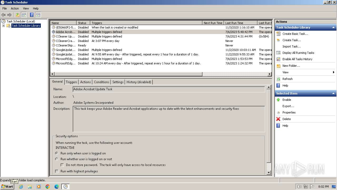Switch to the Settings tab
This screenshot has width=337, height=190.
coord(118,82)
